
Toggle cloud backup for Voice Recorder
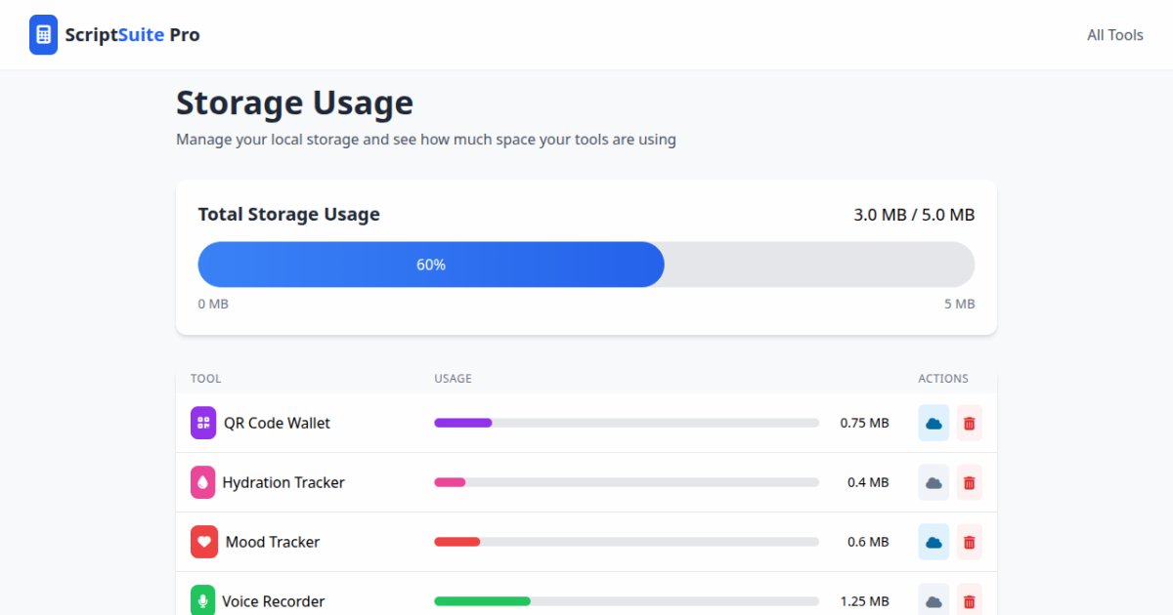pos(934,600)
